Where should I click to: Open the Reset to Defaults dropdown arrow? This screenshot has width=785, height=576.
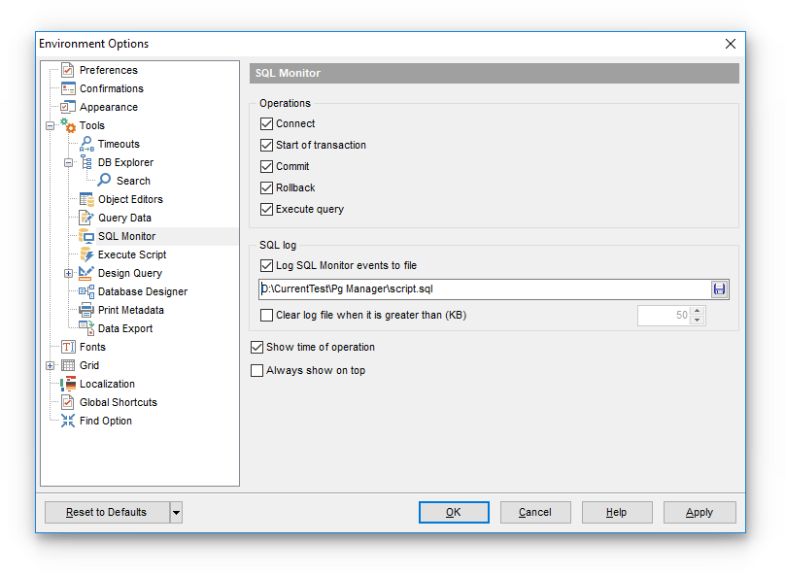tap(176, 513)
